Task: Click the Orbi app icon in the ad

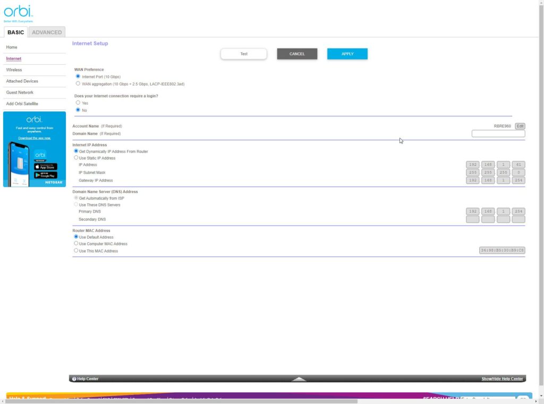Action: 40,156
